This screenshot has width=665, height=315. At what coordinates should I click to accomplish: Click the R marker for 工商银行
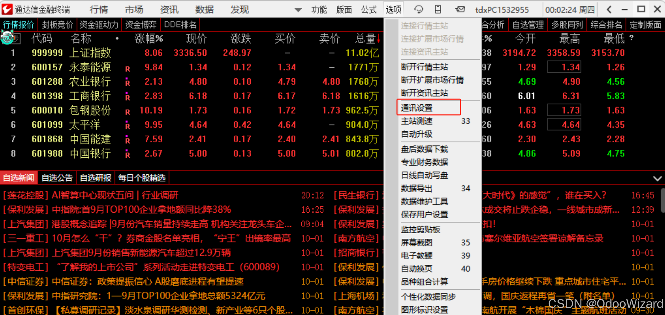click(128, 97)
